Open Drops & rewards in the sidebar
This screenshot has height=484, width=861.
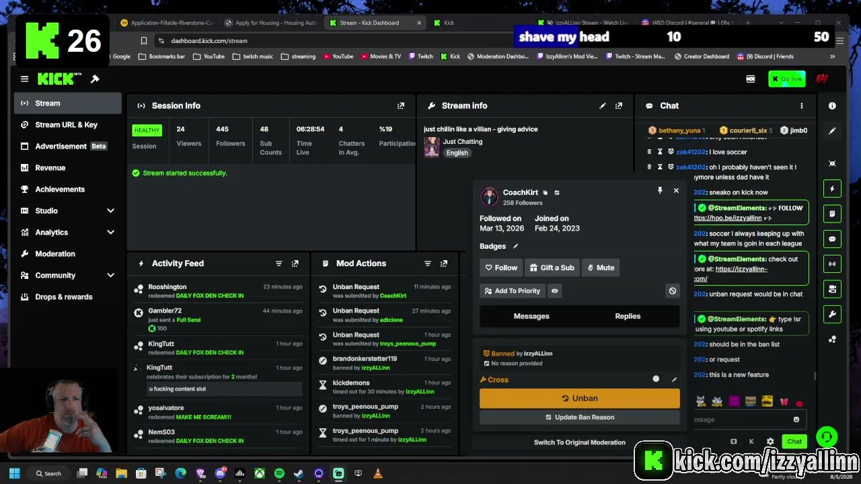click(67, 297)
